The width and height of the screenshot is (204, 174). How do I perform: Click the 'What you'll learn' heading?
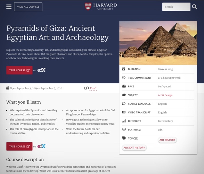pyautogui.click(x=23, y=102)
